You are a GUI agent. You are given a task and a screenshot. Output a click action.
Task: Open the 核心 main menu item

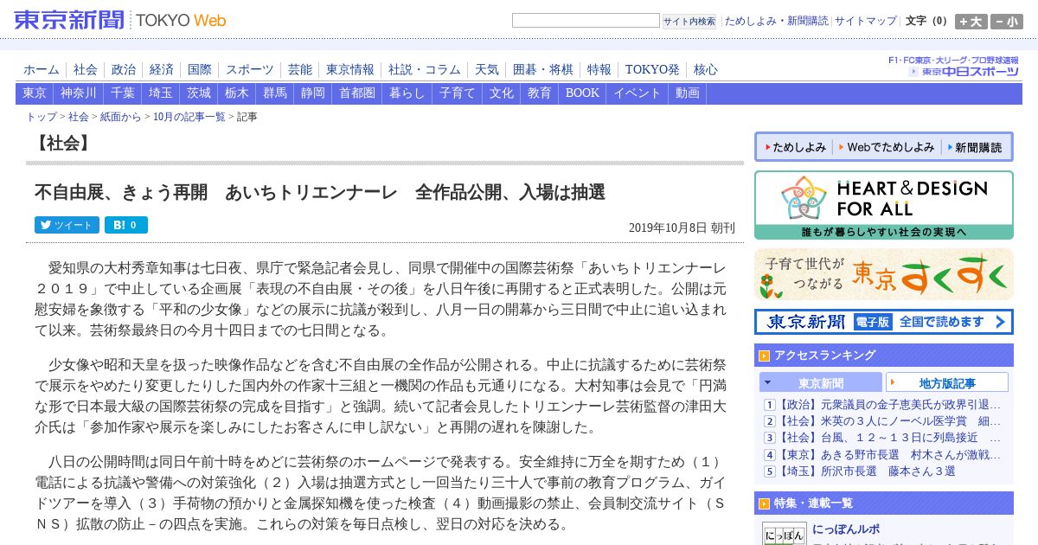pyautogui.click(x=706, y=69)
